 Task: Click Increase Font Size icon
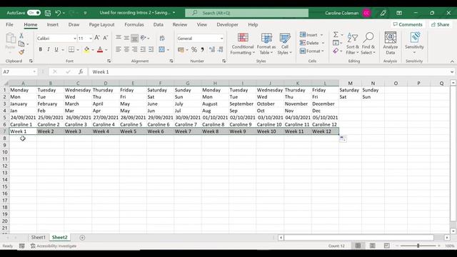click(97, 38)
